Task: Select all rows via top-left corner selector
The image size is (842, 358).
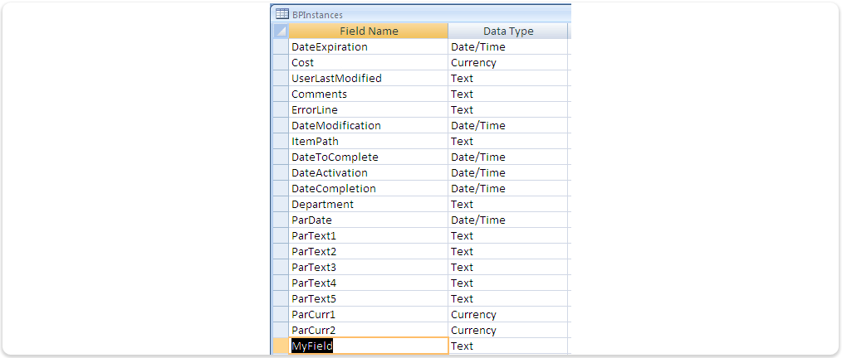Action: tap(281, 31)
